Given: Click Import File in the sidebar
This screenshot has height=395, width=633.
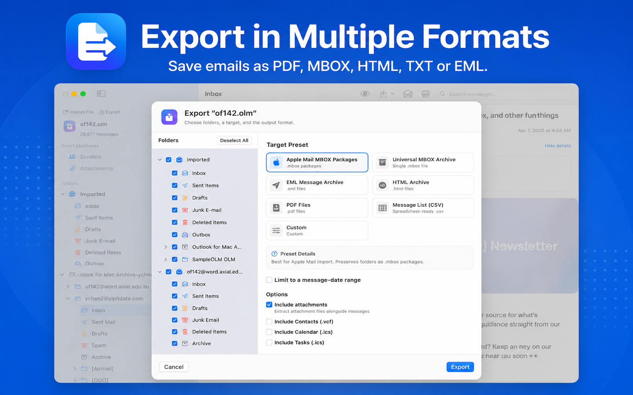Looking at the screenshot, I should [x=78, y=112].
